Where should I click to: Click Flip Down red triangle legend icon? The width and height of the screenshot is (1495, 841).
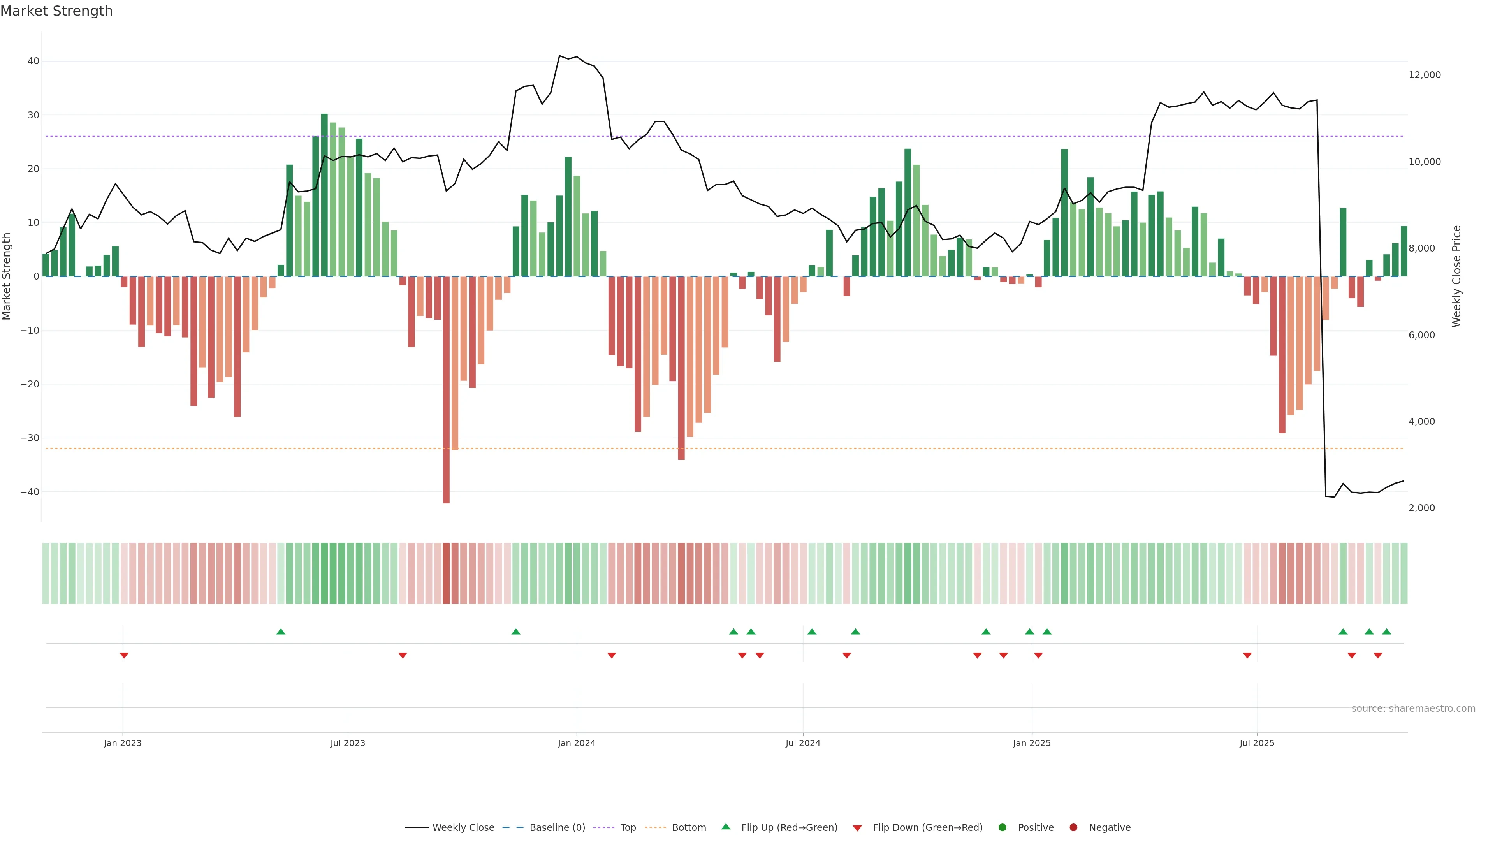coord(857,828)
